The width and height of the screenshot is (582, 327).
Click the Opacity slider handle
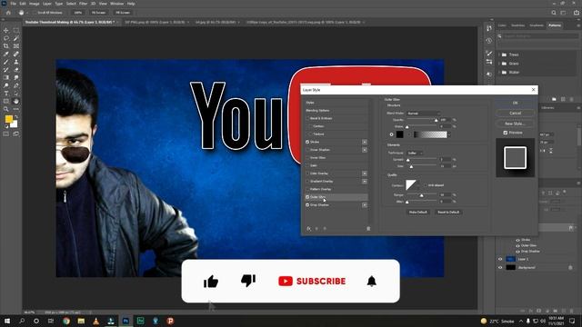click(x=436, y=120)
